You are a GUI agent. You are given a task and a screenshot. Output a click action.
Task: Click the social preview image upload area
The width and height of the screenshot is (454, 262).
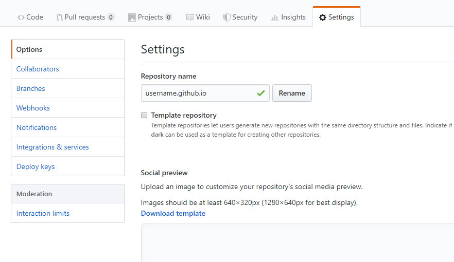[298, 243]
